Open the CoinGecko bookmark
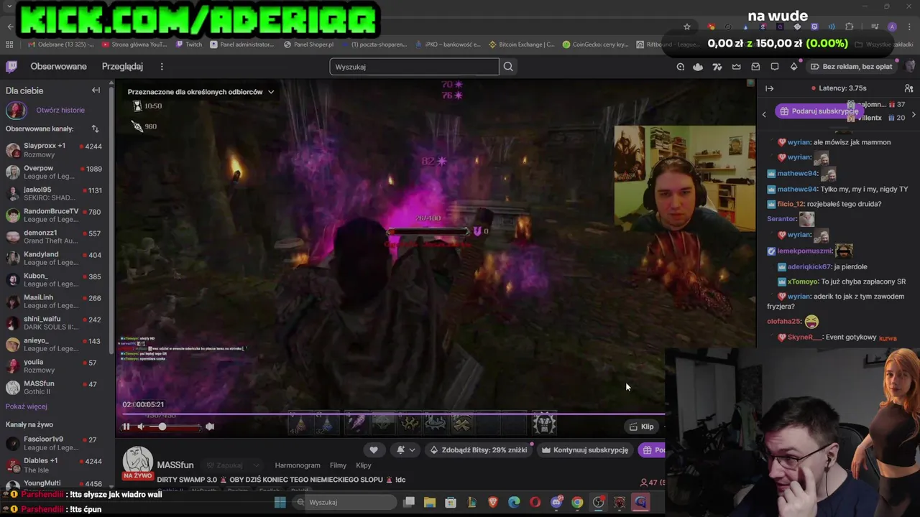The width and height of the screenshot is (920, 517). point(595,45)
